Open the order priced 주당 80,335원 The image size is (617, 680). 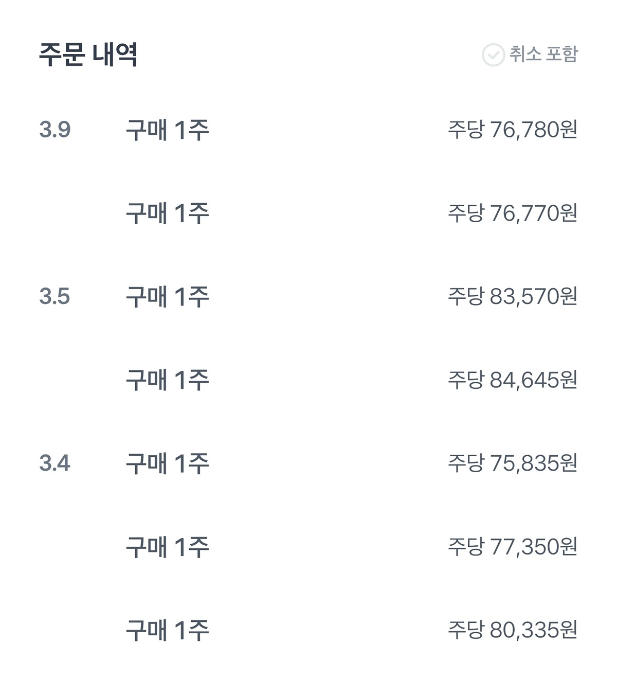512,630
